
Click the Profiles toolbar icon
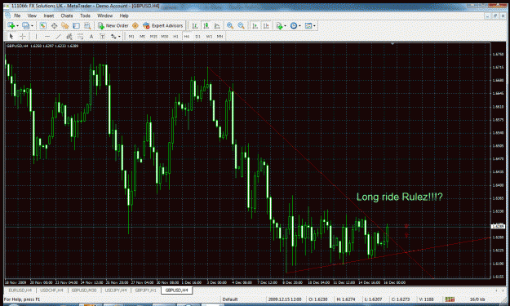coord(25,25)
